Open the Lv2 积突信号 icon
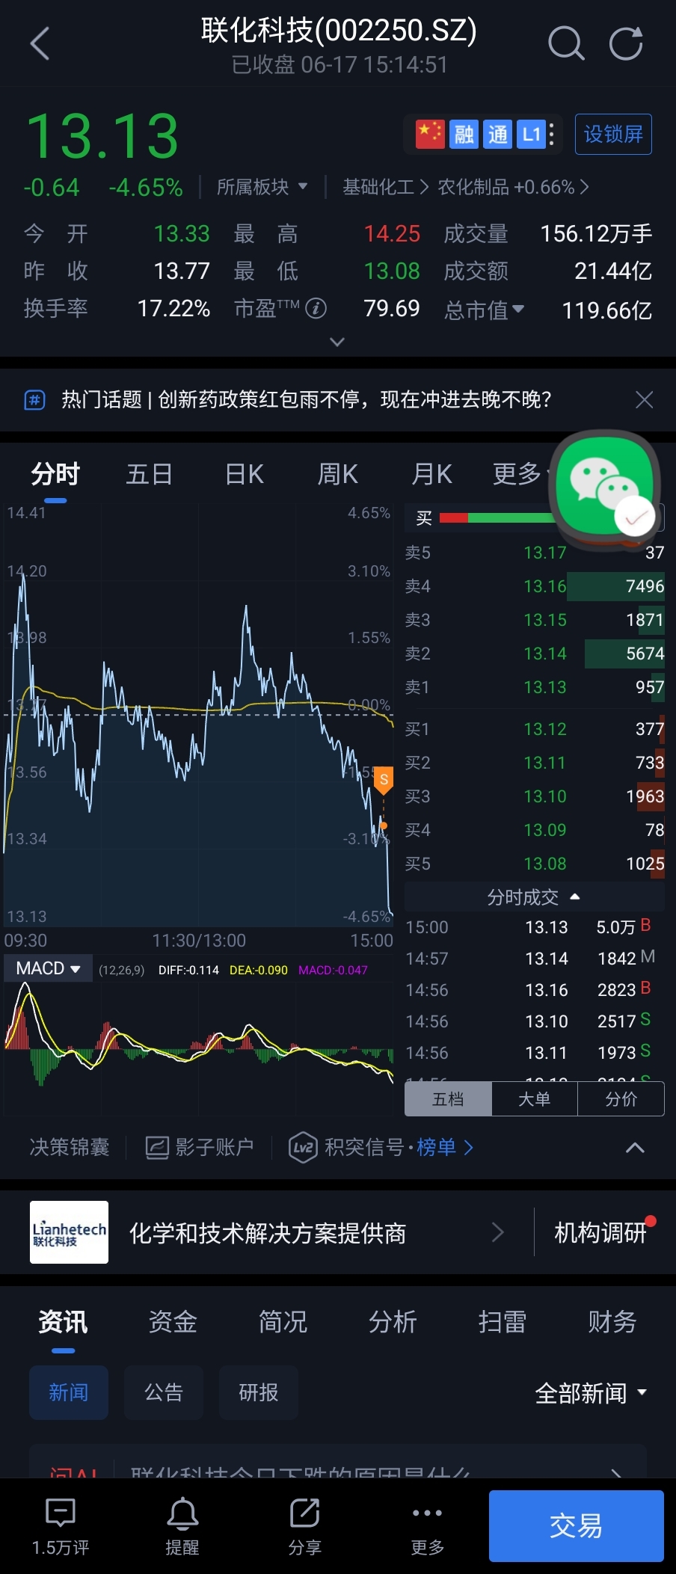 302,1147
